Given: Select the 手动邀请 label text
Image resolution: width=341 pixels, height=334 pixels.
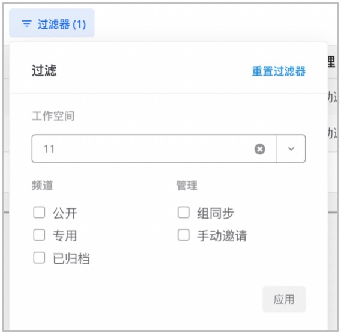Looking at the screenshot, I should [222, 236].
